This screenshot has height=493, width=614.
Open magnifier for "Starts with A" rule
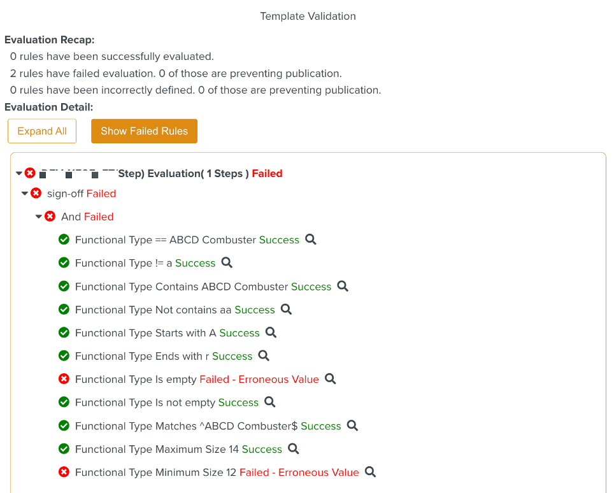pos(271,332)
